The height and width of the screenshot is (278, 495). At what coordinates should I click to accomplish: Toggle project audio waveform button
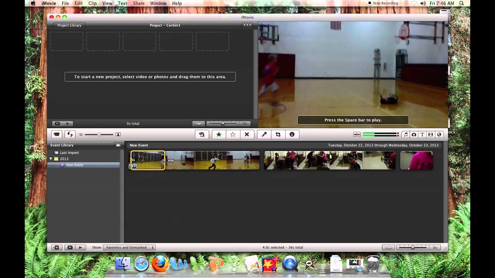198,124
